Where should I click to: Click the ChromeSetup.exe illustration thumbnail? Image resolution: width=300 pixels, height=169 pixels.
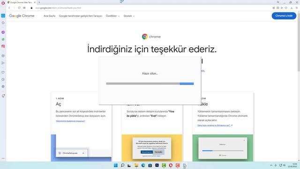(x=81, y=148)
